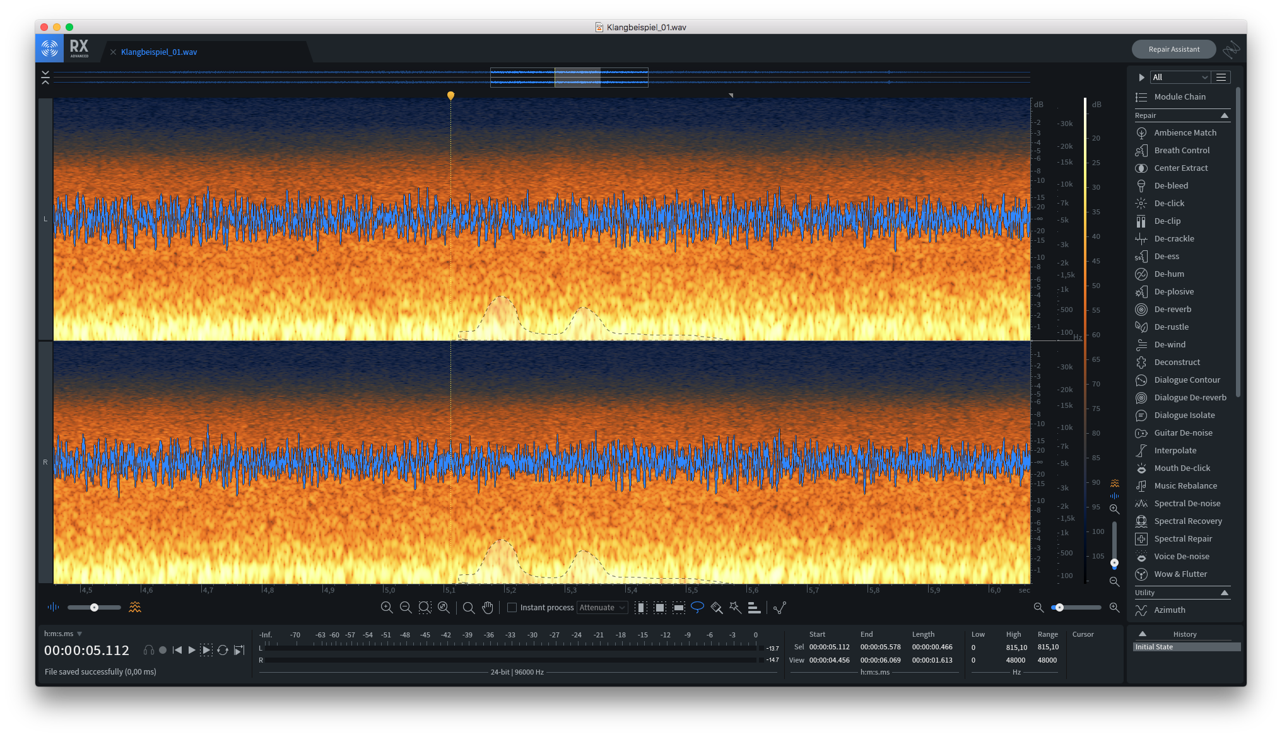
Task: Select the Magic Wand tool
Action: coord(735,607)
